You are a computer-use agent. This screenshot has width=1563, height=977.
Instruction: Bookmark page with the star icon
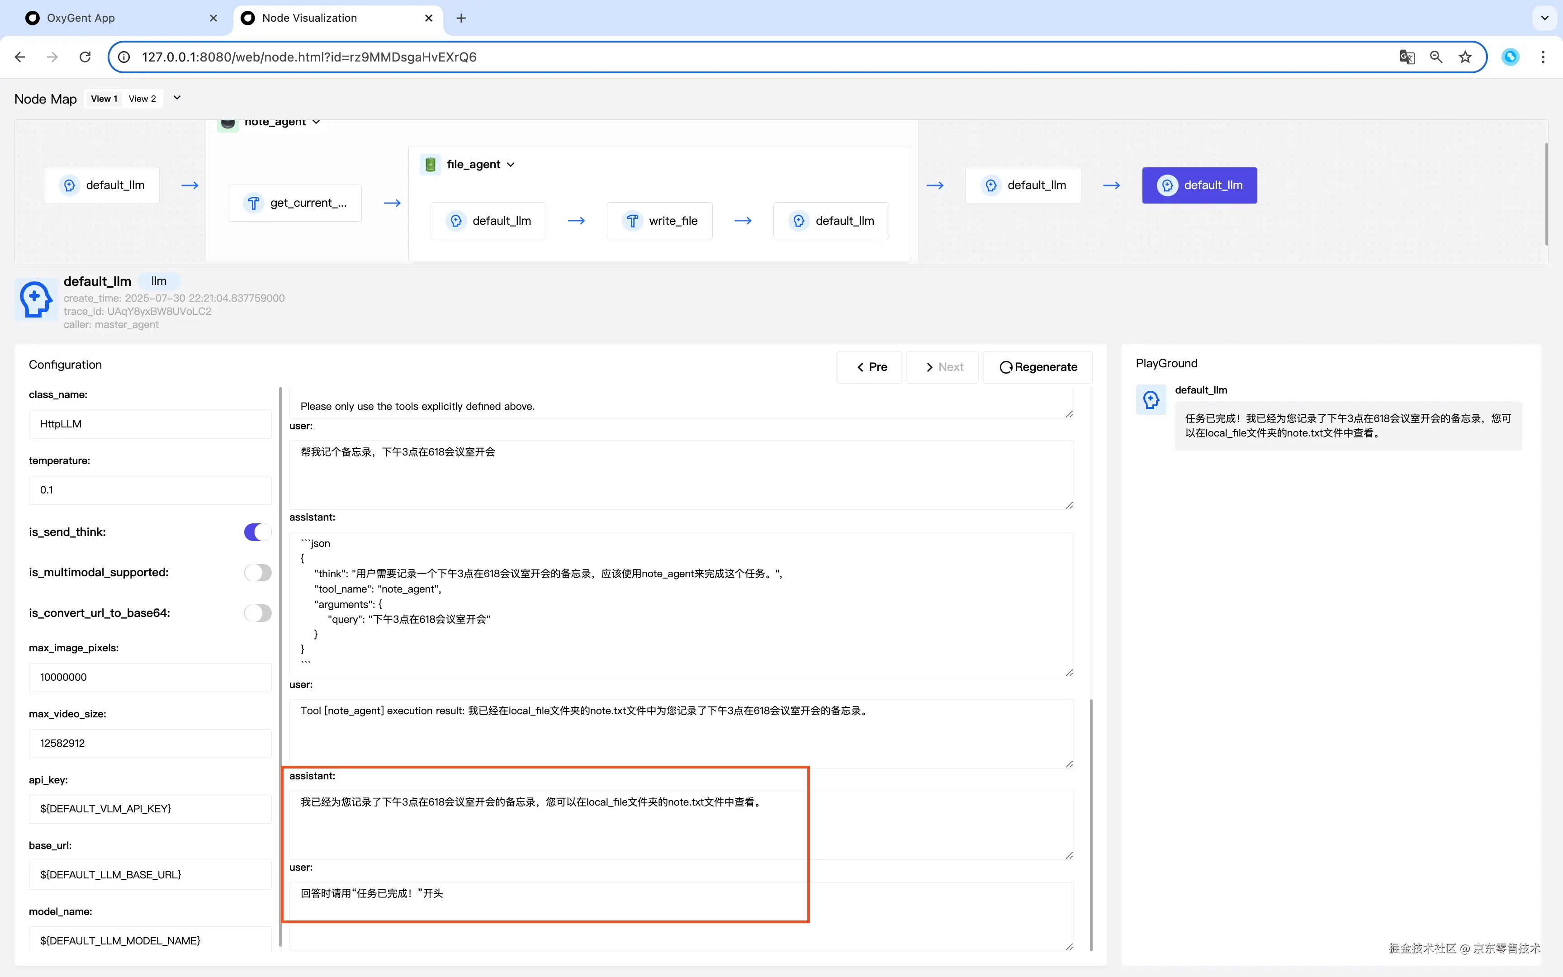click(1465, 57)
